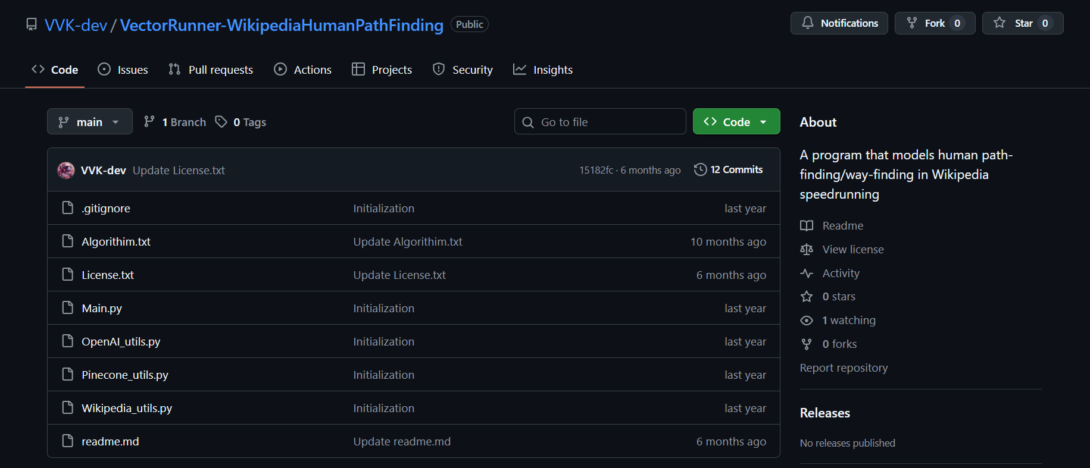Screen dimensions: 1090x468
Task: Click the file icon for readme.md
Action: [68, 441]
